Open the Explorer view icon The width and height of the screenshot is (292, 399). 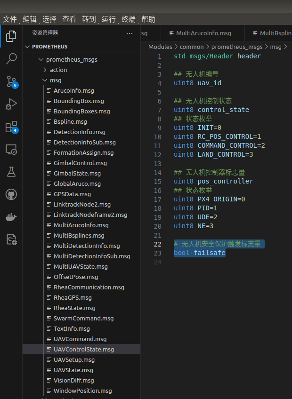coord(11,36)
